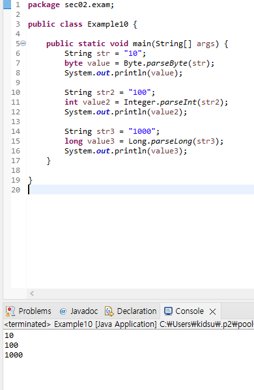254x390 pixels.
Task: Collapse the main method fold marker
Action: (x=23, y=44)
